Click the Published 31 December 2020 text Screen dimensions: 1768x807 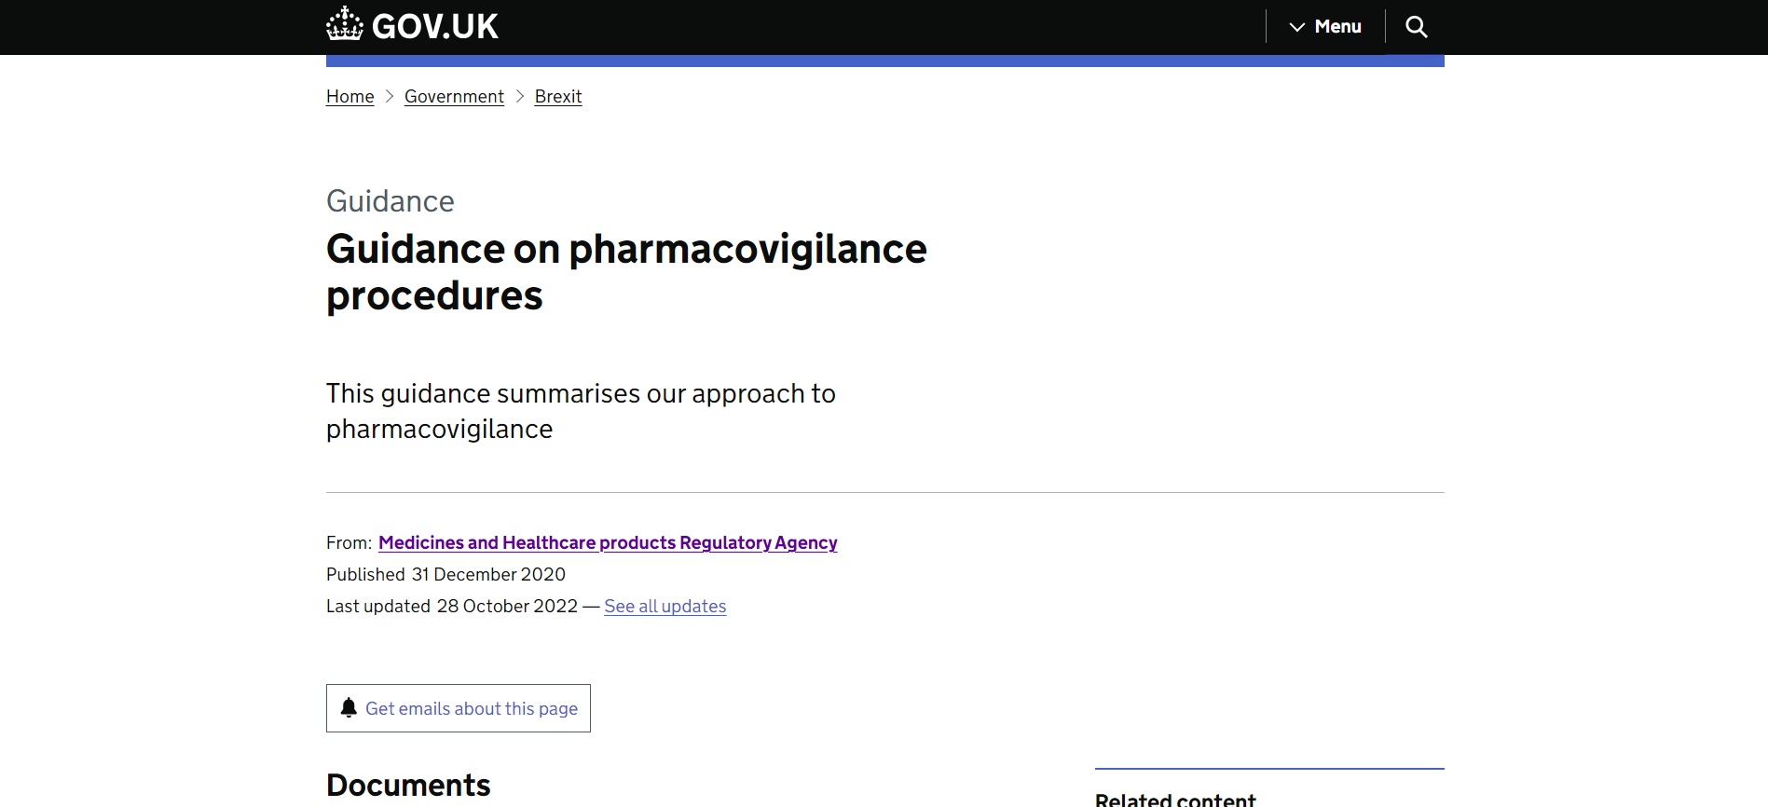pyautogui.click(x=445, y=575)
